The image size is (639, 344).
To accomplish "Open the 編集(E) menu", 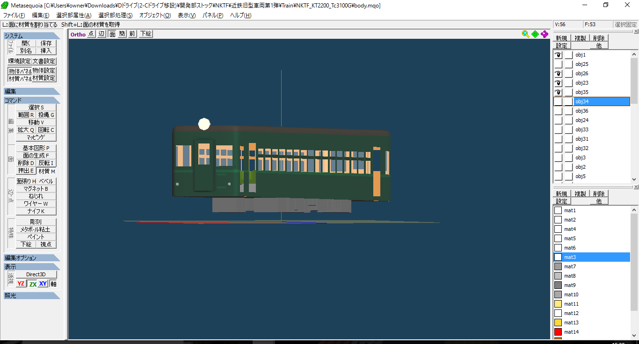I will click(41, 15).
